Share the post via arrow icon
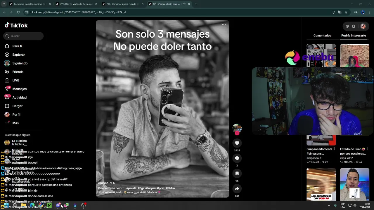The width and height of the screenshot is (374, 210). pyautogui.click(x=237, y=189)
